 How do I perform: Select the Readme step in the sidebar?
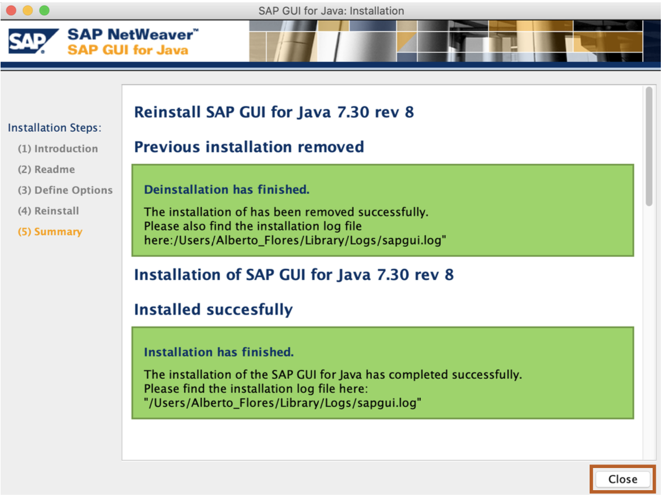pos(46,169)
